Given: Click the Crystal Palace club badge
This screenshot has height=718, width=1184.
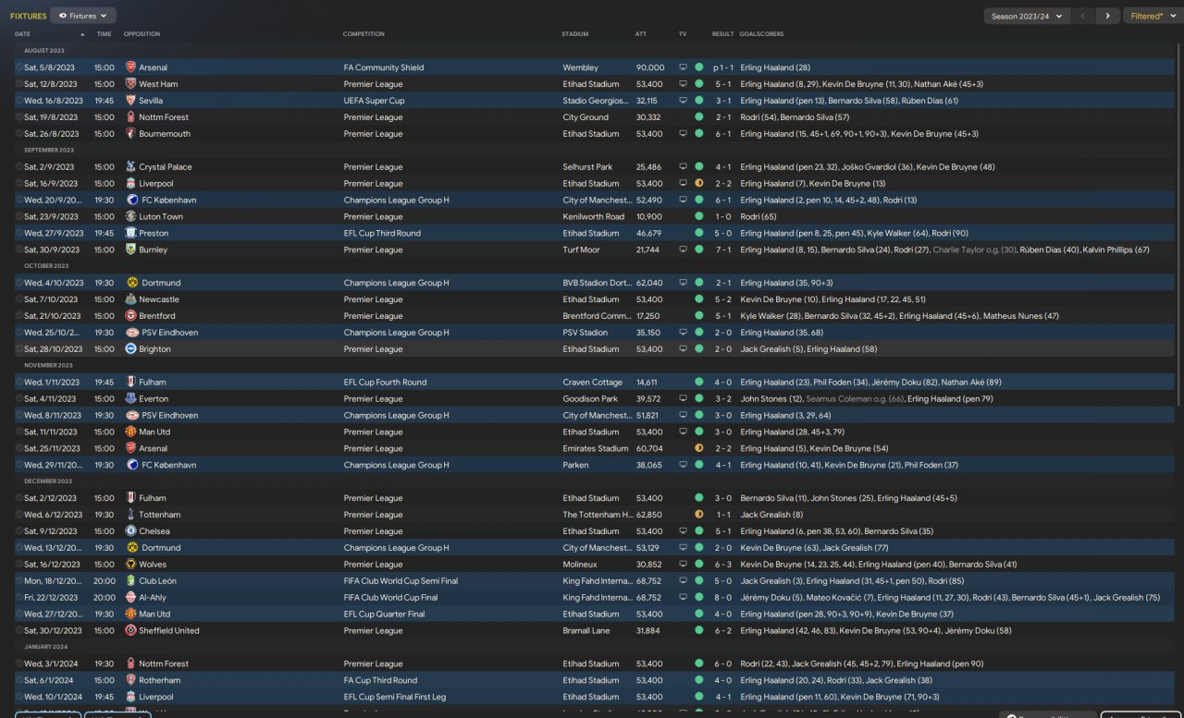Looking at the screenshot, I should (x=130, y=167).
